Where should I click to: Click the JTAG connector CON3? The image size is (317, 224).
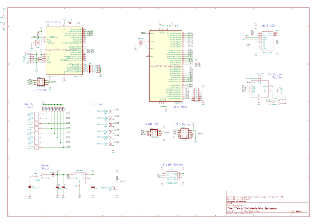tap(185, 134)
